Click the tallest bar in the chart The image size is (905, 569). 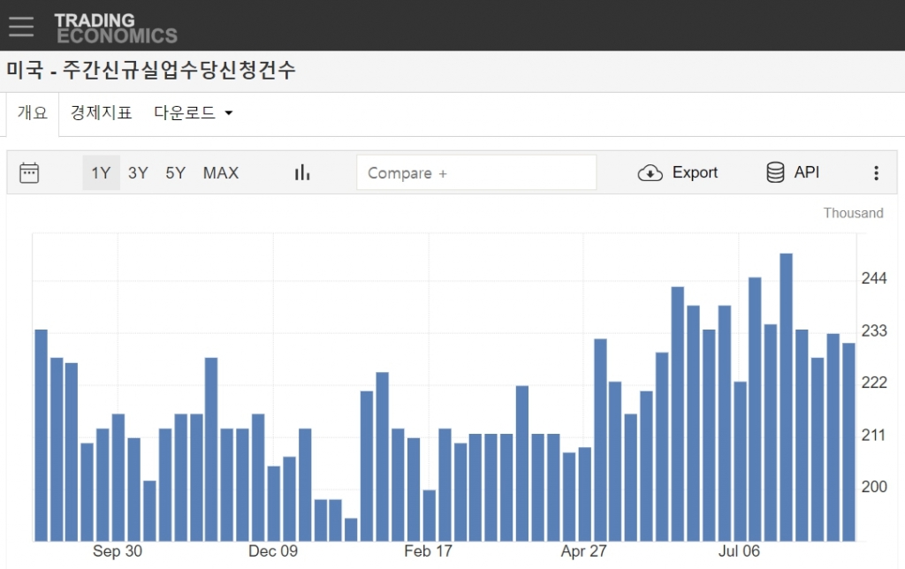(786, 398)
